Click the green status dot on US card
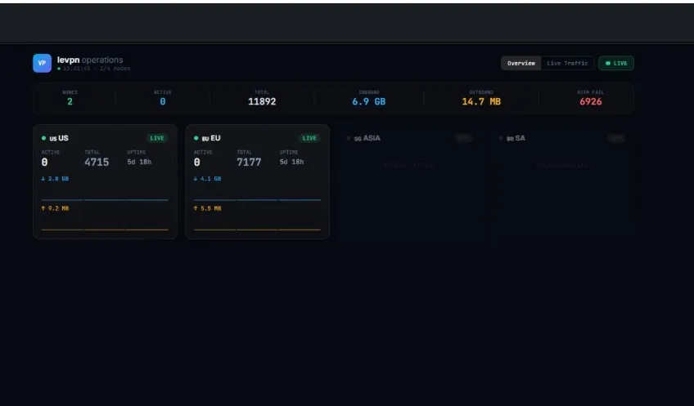The height and width of the screenshot is (406, 694). click(x=44, y=138)
